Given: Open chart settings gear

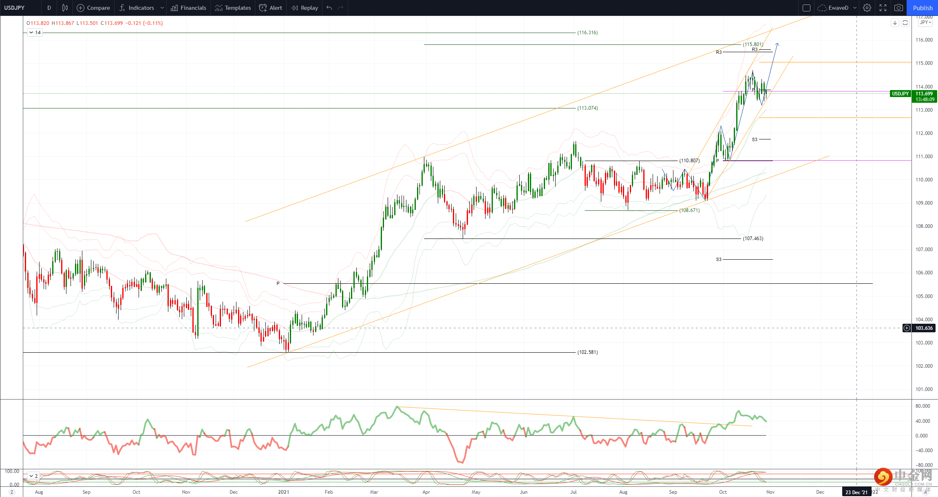Looking at the screenshot, I should (867, 8).
